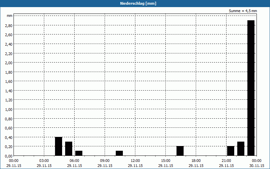Click the 0,30 mm bar before 06:00
Screen dimensions: 270x169
(69, 149)
